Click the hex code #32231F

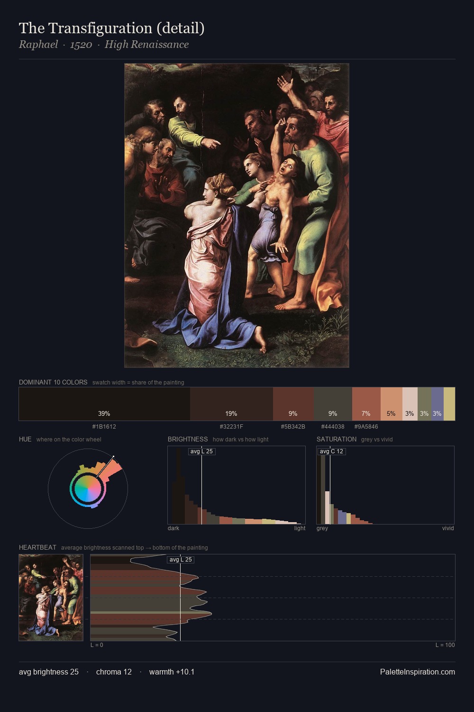pos(231,427)
